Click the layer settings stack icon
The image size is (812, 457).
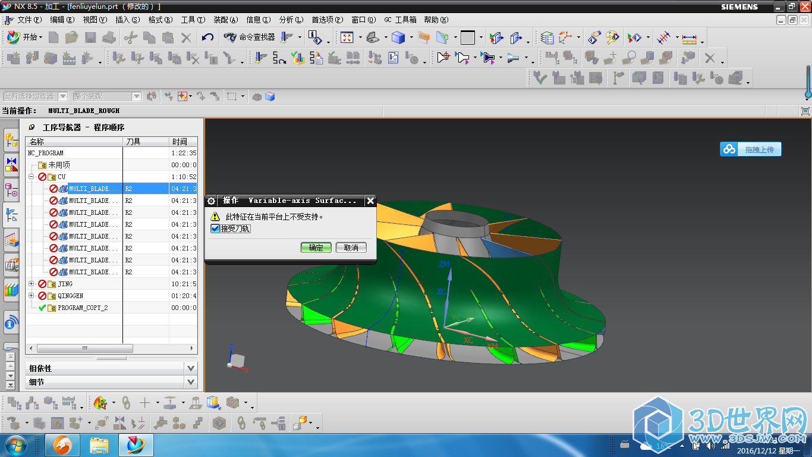547,37
